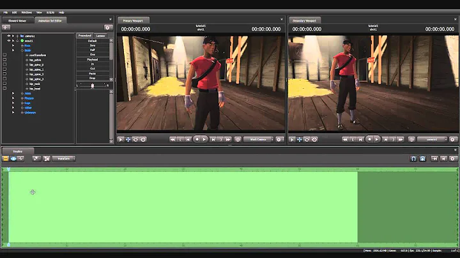Select the move manipulator in Secondary Viewport
The height and width of the screenshot is (258, 460).
(299, 140)
